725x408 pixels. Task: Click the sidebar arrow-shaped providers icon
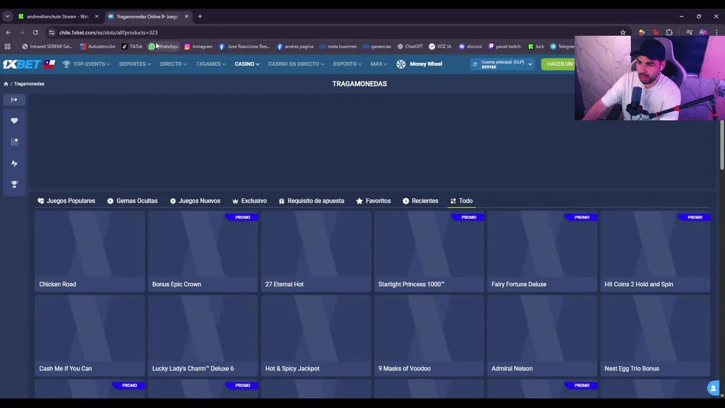(x=14, y=163)
